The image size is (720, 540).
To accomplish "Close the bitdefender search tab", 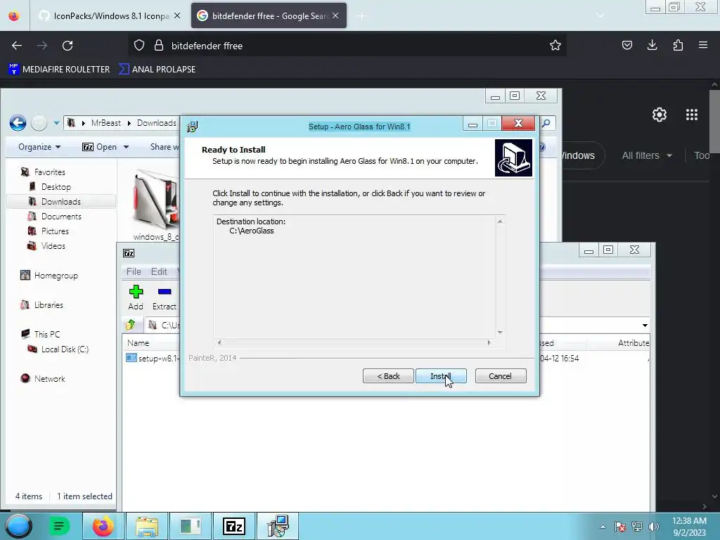I will (x=335, y=15).
